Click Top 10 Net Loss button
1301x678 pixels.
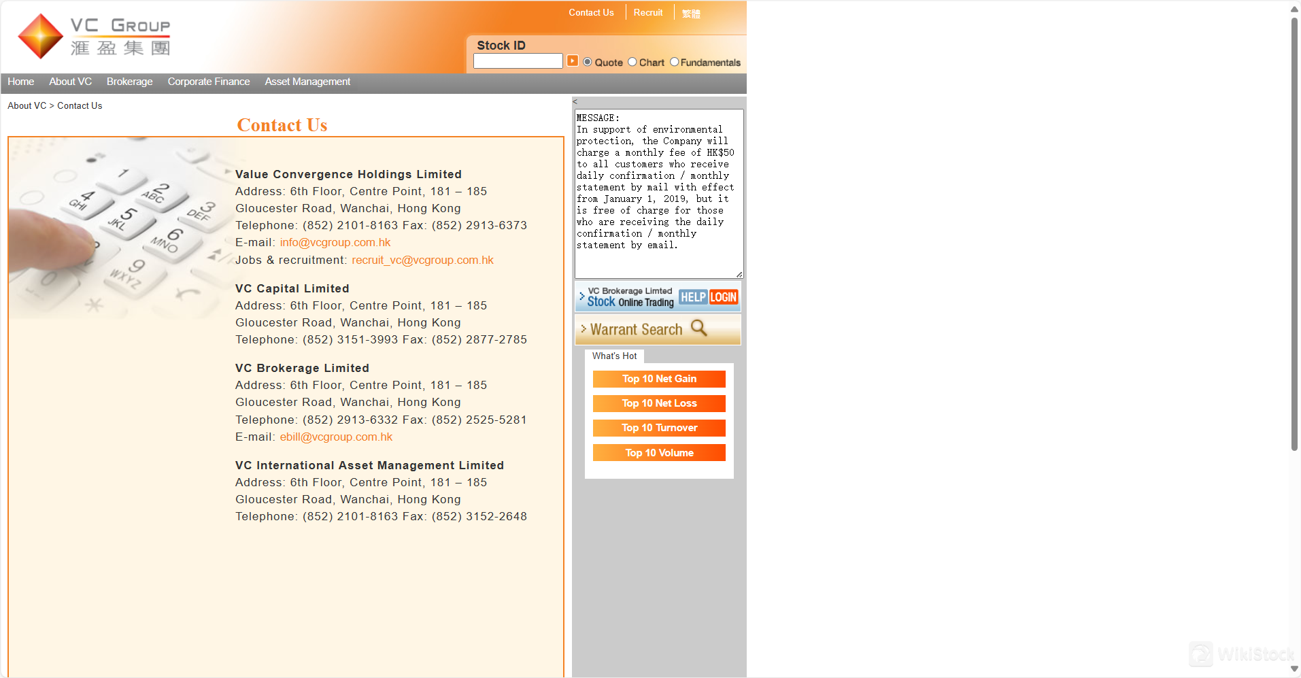coord(659,403)
